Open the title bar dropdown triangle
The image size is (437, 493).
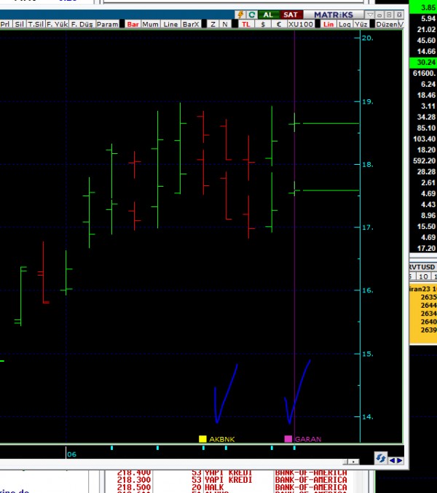[x=370, y=15]
